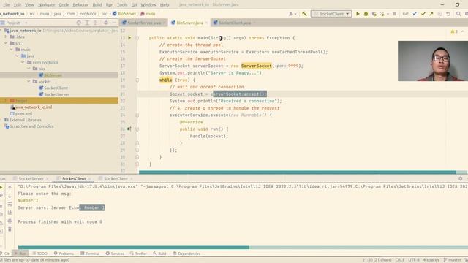
Task: Click the run gutter arrow beside main method
Action: (x=129, y=38)
